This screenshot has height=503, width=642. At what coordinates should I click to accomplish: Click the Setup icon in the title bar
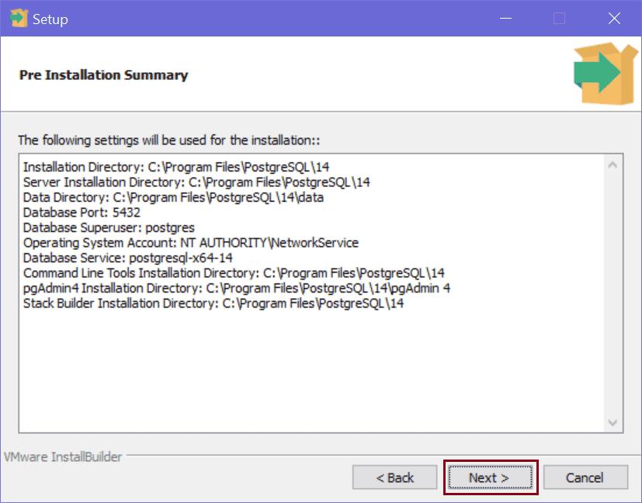(17, 18)
